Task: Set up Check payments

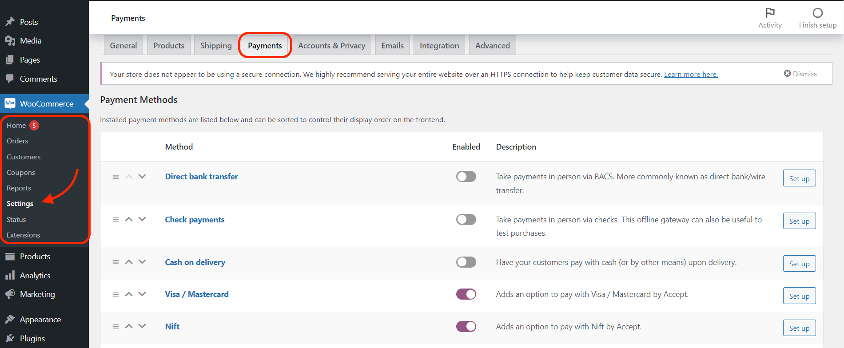Action: pyautogui.click(x=799, y=221)
